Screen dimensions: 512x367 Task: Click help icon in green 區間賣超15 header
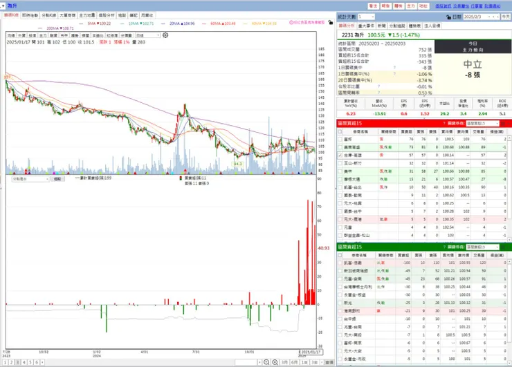(x=444, y=247)
